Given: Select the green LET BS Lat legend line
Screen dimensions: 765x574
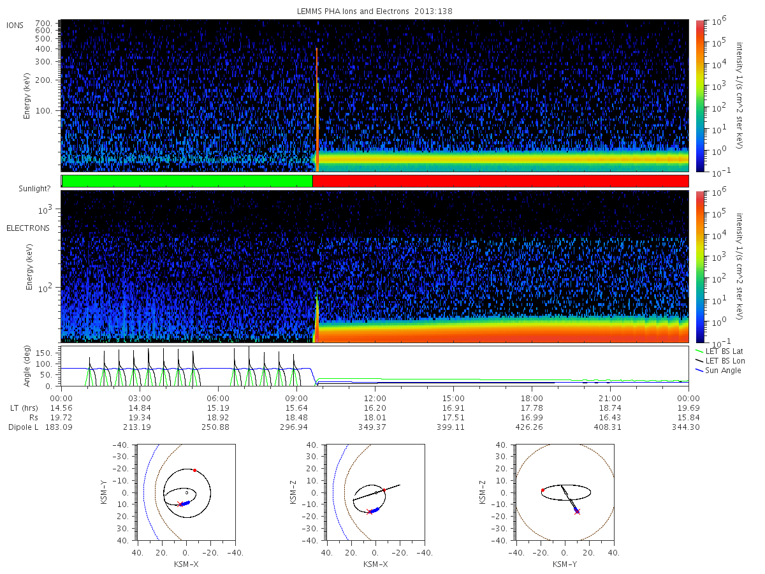Looking at the screenshot, I should pyautogui.click(x=699, y=351).
